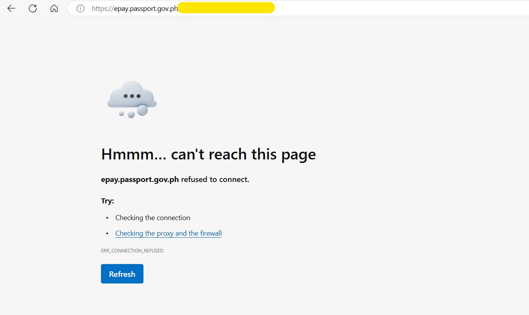
Task: Go to the Home page icon
Action: click(54, 9)
